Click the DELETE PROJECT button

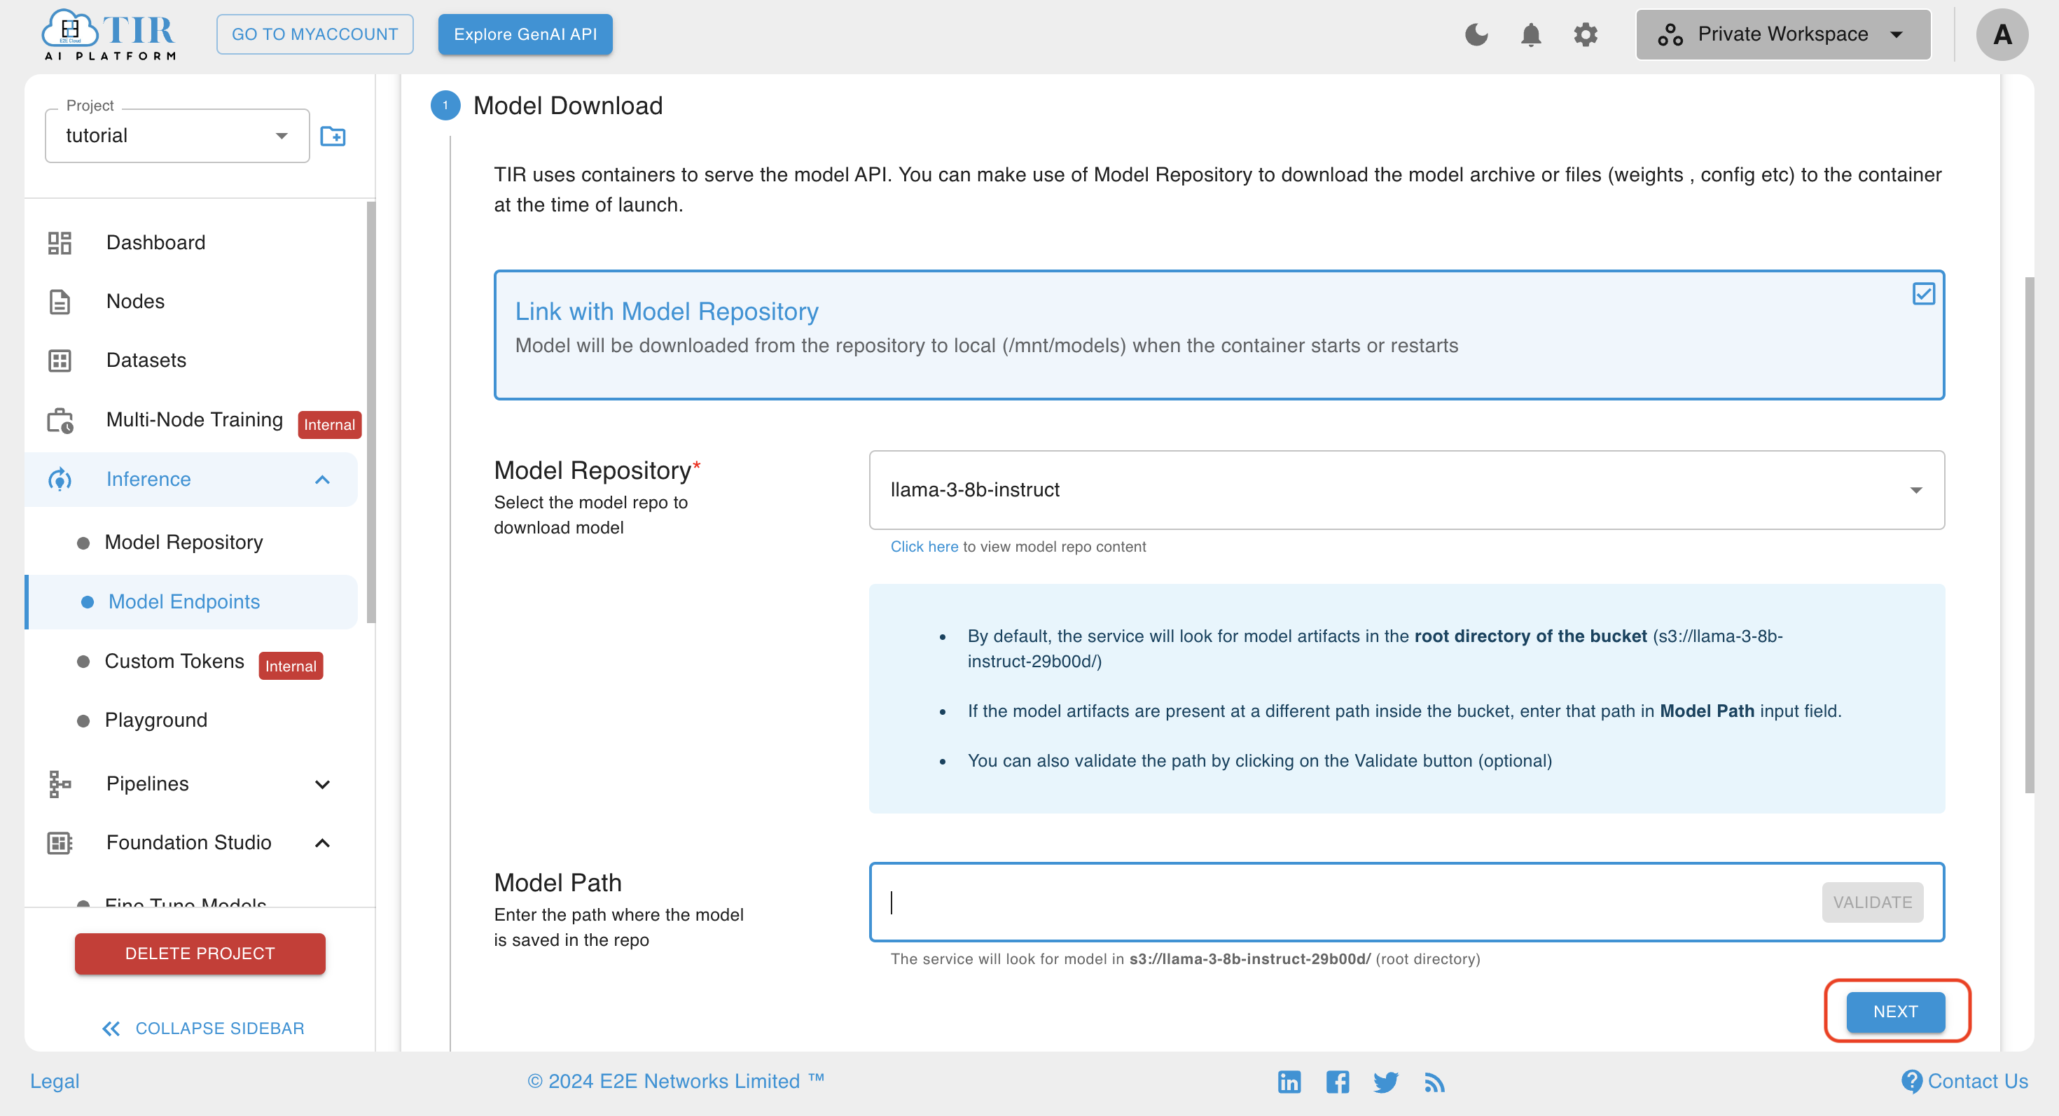coord(200,953)
